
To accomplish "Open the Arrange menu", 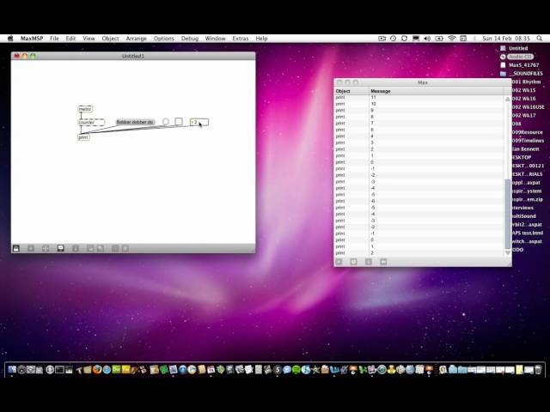I will (136, 38).
